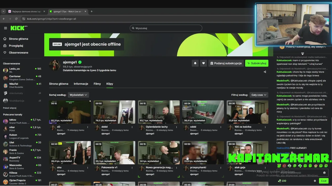This screenshot has height=186, width=332.
Task: Click Podaruj subskrypcje button
Action: tap(226, 63)
